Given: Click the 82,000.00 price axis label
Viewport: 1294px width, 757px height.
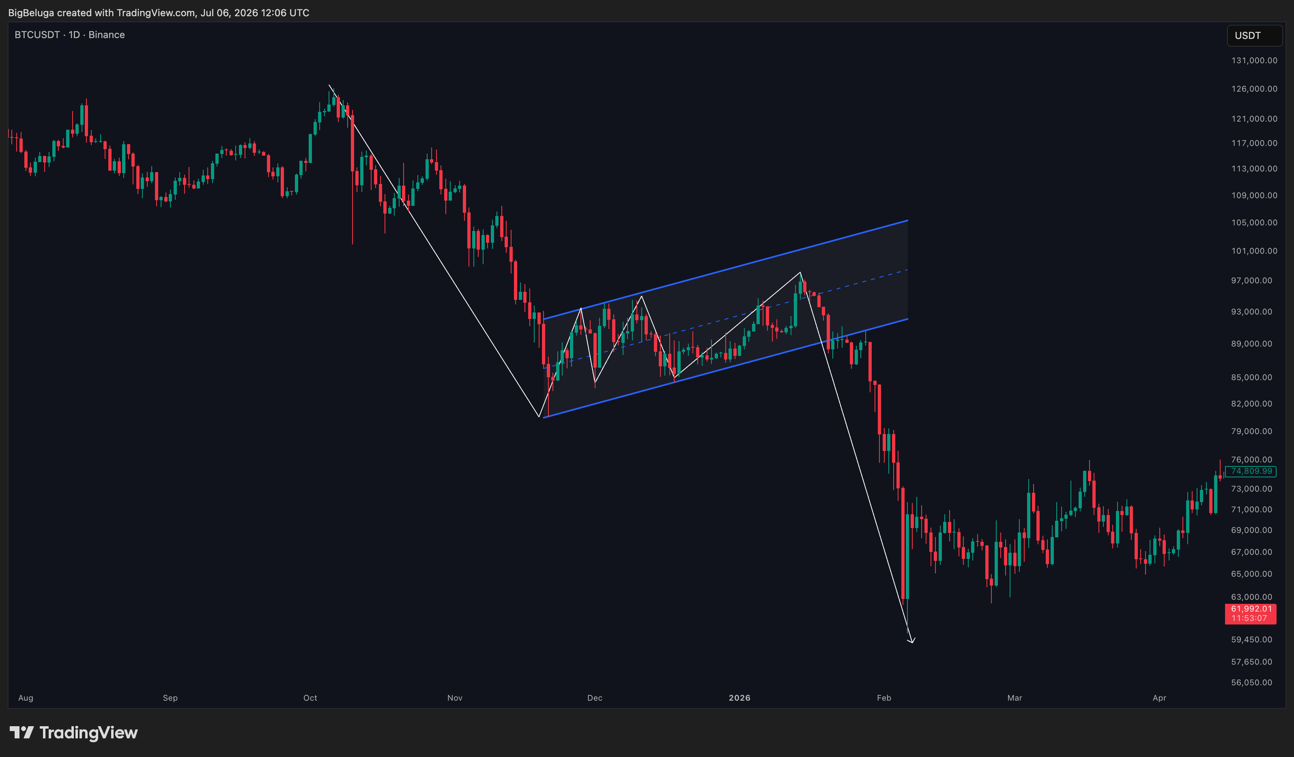Looking at the screenshot, I should tap(1251, 404).
